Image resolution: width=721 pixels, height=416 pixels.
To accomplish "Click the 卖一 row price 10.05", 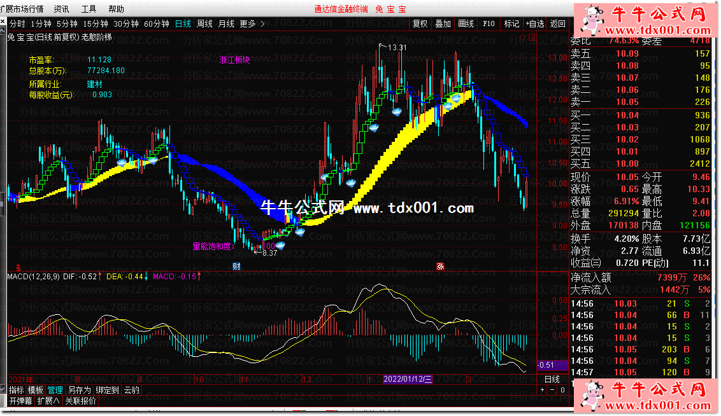I will tap(627, 102).
